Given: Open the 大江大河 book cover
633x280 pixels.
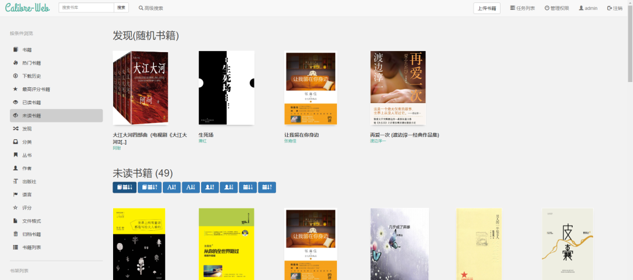Looking at the screenshot, I should 141,87.
